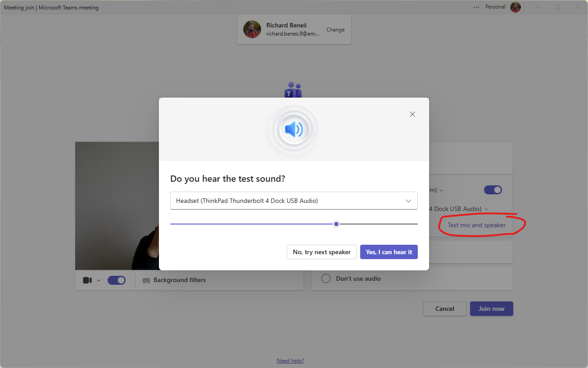
Task: Maximize the Teams meeting window
Action: (558, 7)
